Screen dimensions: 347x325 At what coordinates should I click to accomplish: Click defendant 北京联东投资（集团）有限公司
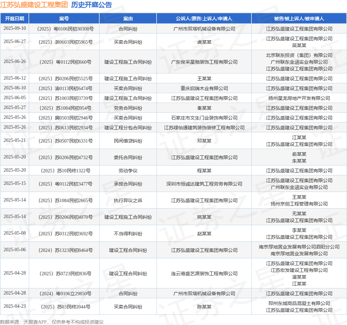299,55
